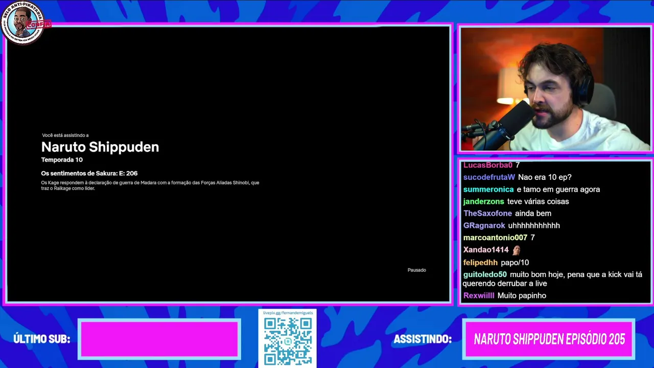
Task: Click the livepix QR code
Action: click(288, 342)
